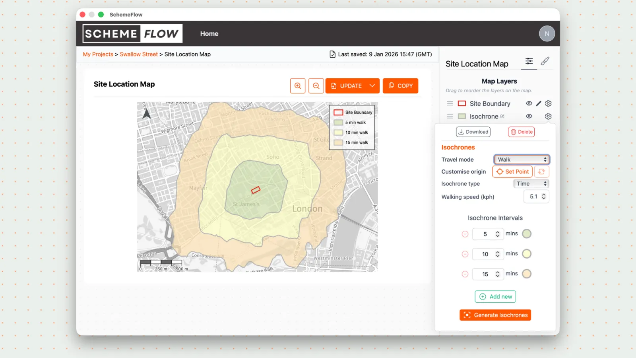Click the map scale bar

pos(164,265)
